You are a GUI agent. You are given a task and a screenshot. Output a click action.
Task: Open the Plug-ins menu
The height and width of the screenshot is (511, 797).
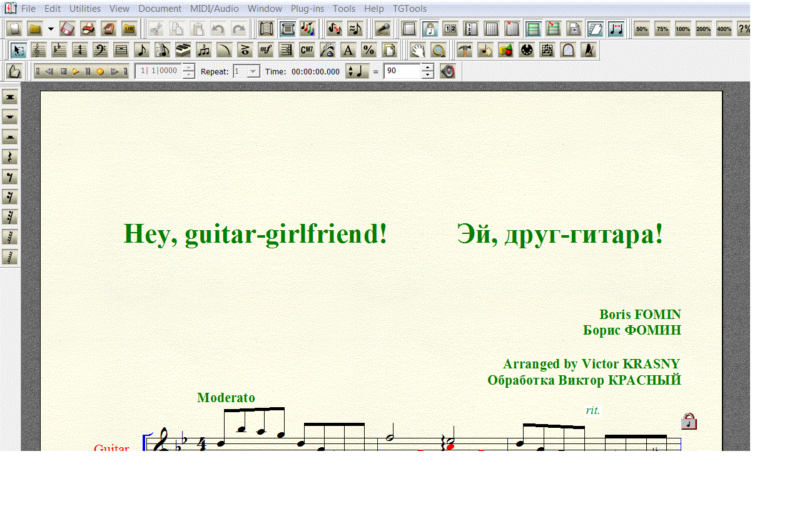pyautogui.click(x=307, y=9)
